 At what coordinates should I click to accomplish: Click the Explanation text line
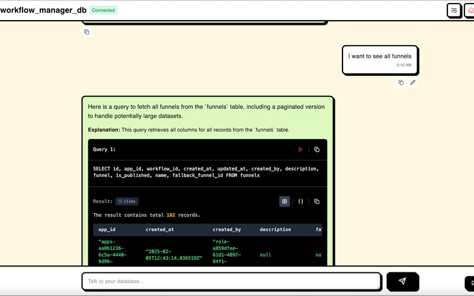(188, 130)
